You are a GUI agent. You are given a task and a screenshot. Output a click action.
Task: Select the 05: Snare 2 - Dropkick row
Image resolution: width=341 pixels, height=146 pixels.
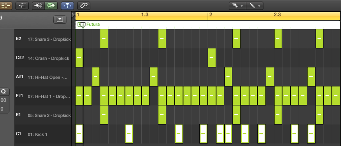(x=43, y=115)
